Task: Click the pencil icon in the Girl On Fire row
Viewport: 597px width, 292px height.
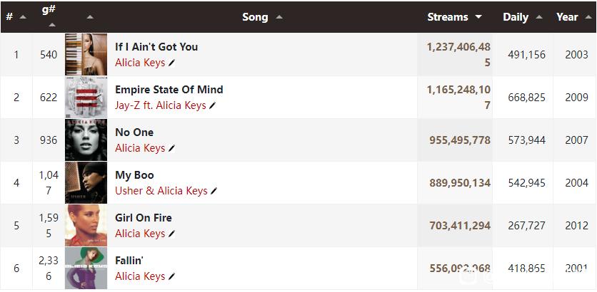Action: (171, 234)
